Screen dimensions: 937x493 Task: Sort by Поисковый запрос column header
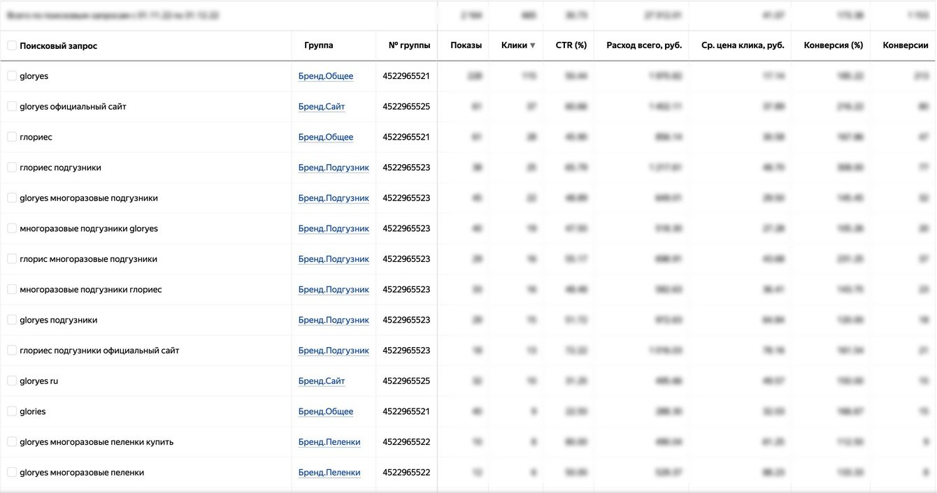coord(59,45)
